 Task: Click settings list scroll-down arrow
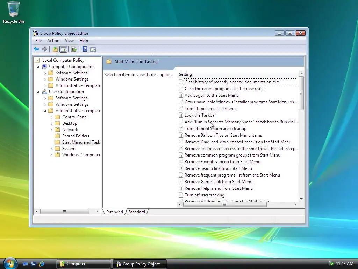click(x=301, y=199)
